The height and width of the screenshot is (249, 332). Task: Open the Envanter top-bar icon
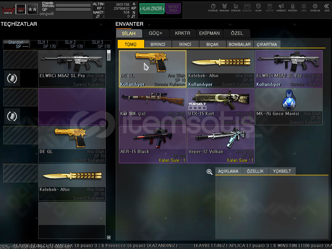[247, 8]
